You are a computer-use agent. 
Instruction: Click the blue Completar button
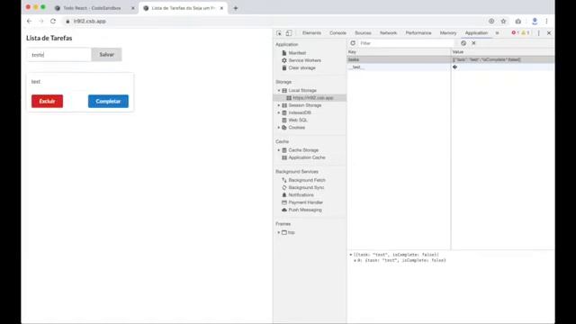click(x=108, y=101)
